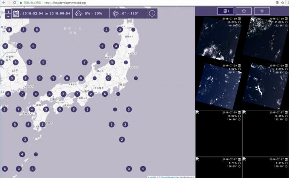Open the date range calendar icon

(16, 14)
